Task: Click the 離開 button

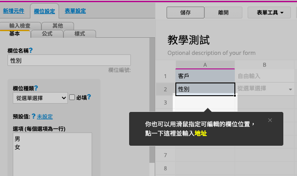Action: tap(223, 13)
